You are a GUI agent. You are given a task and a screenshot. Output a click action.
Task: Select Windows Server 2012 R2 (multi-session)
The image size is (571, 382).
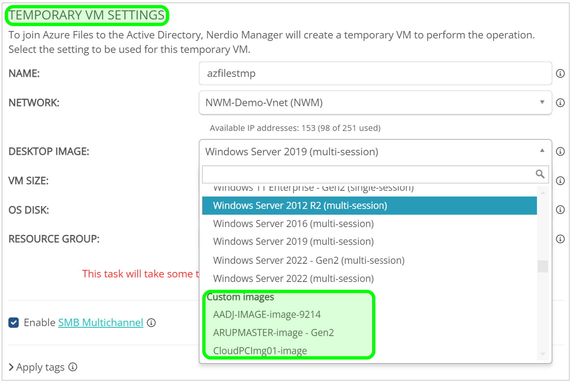click(x=300, y=206)
